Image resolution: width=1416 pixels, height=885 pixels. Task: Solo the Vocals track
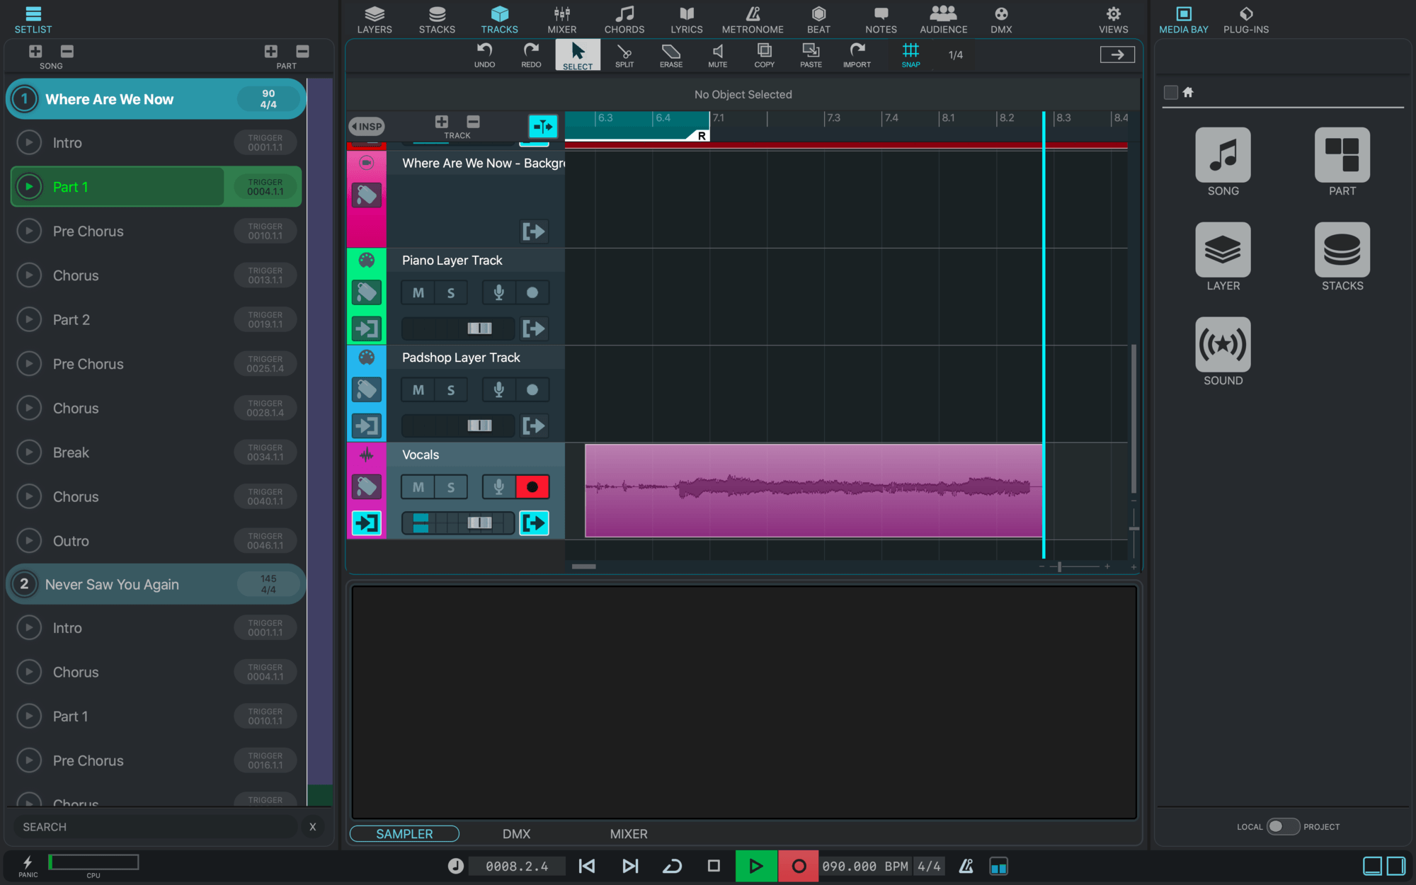(x=451, y=486)
